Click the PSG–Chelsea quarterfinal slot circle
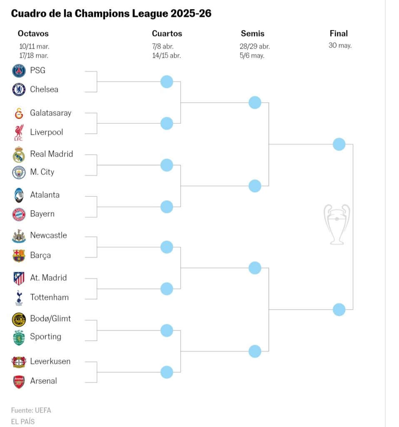The height and width of the screenshot is (427, 399). (x=167, y=82)
